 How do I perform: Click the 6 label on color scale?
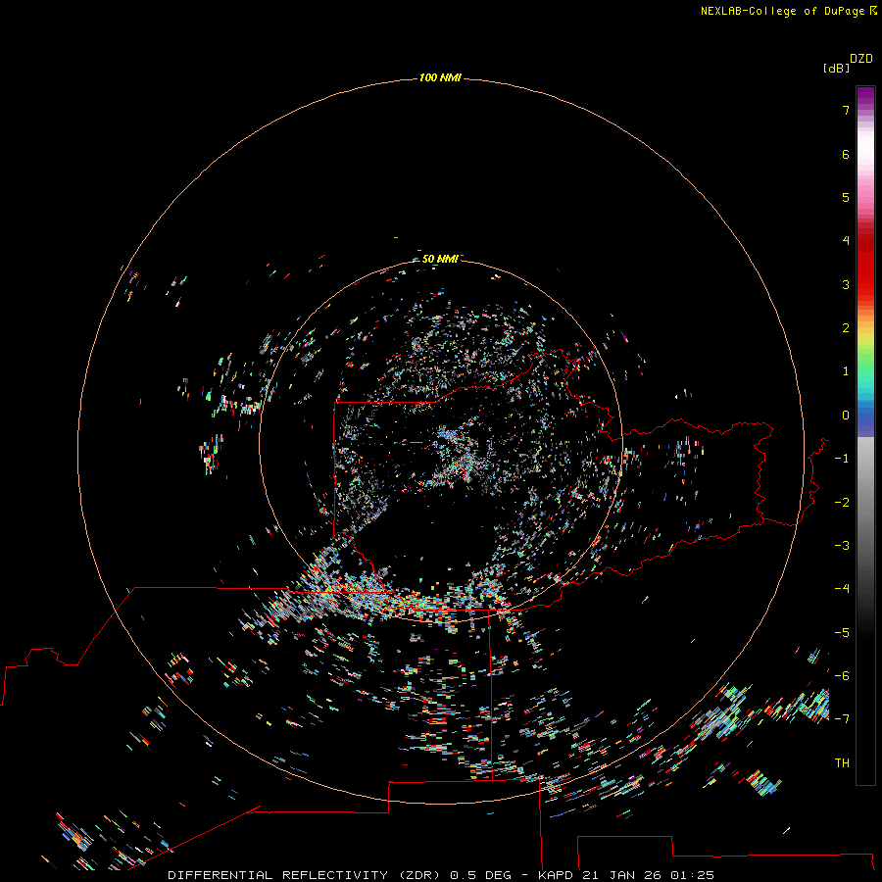pyautogui.click(x=846, y=154)
